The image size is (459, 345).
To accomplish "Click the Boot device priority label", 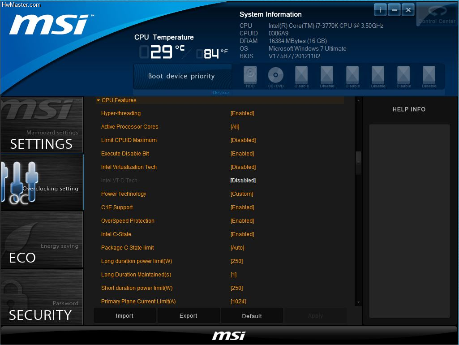I will tap(181, 76).
